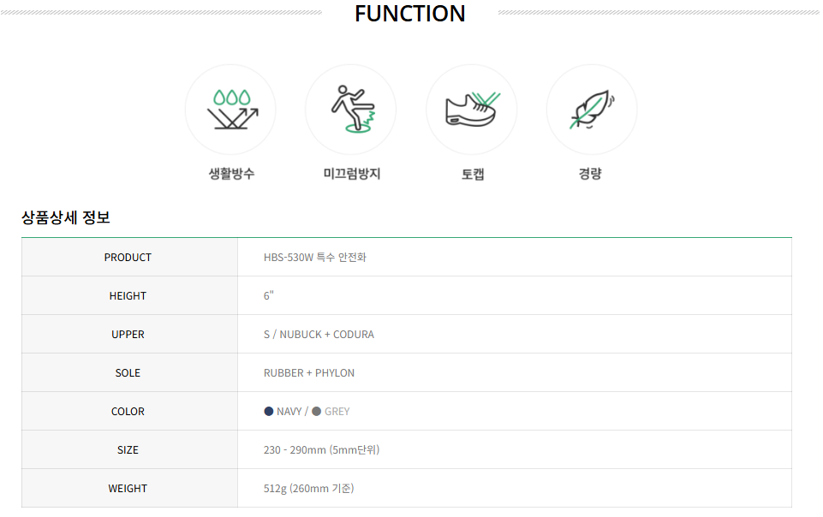Click the grey color dot

pos(317,412)
